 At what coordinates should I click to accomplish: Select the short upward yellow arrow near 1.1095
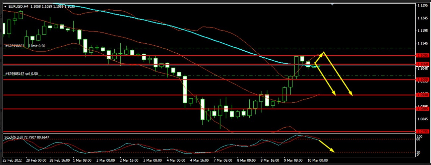tap(319, 58)
